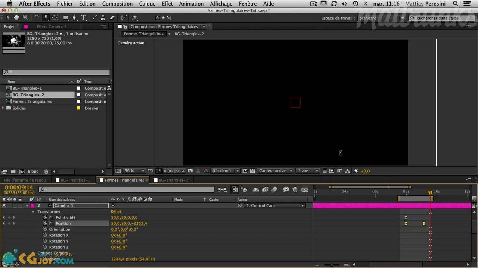Select the Brush tool
Image resolution: width=478 pixels, height=268 pixels.
pos(95,17)
